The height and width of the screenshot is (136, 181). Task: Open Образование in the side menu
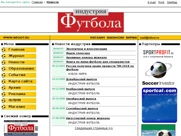21,69
